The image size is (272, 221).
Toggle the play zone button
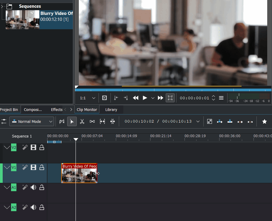[105, 98]
